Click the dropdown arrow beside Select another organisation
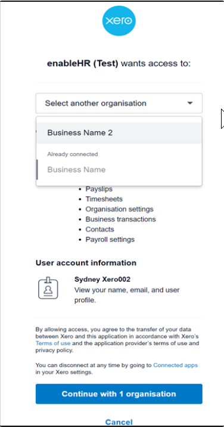Screen dimensions: 224x427 pos(190,103)
